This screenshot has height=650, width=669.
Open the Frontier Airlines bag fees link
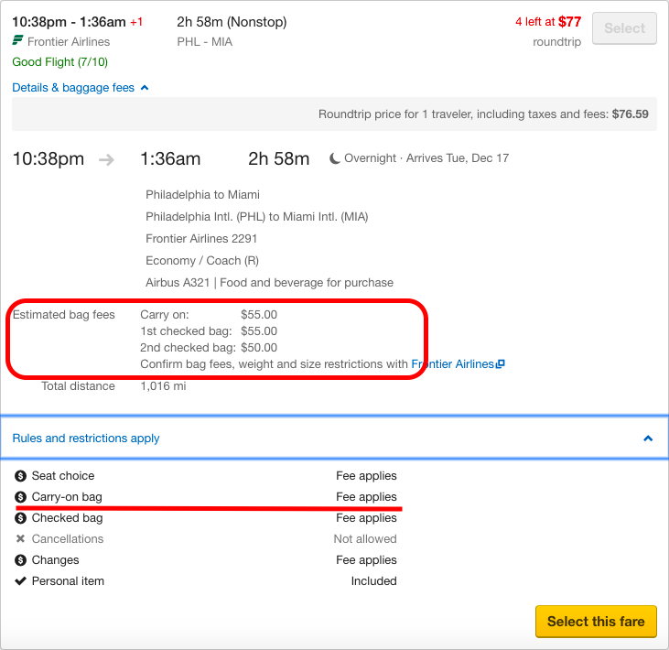tap(452, 364)
